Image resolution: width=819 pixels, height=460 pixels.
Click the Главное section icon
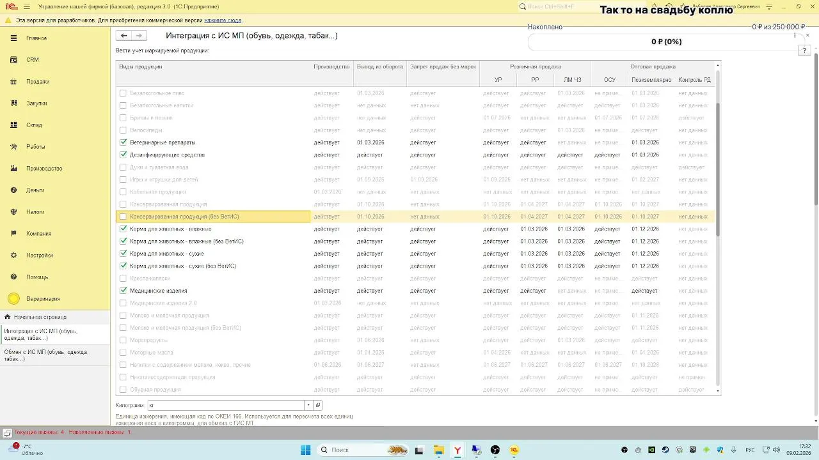point(13,38)
